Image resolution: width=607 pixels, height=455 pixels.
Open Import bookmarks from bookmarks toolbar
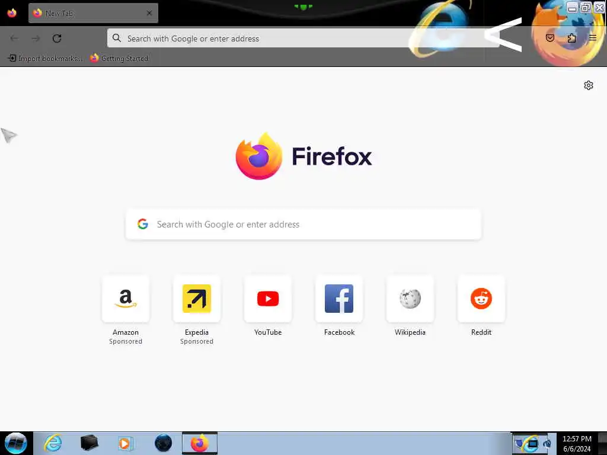coord(45,59)
